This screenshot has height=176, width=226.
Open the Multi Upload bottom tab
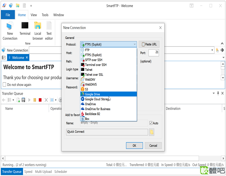point(43,171)
